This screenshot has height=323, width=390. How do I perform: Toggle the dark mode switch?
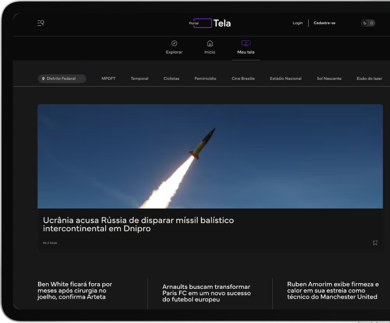pos(368,23)
